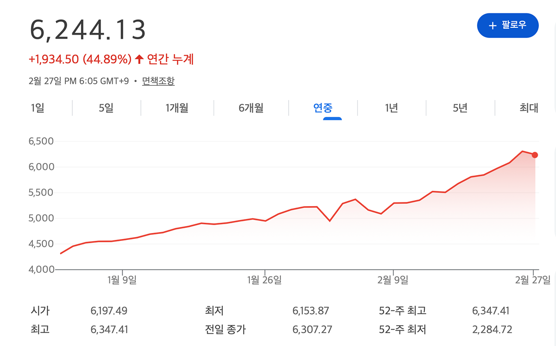Select the active 연중 tab
Viewport: 556px width, 346px height.
click(x=323, y=108)
